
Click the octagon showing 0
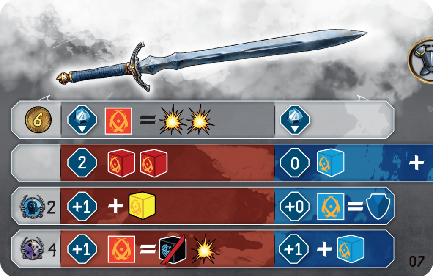[295, 163]
